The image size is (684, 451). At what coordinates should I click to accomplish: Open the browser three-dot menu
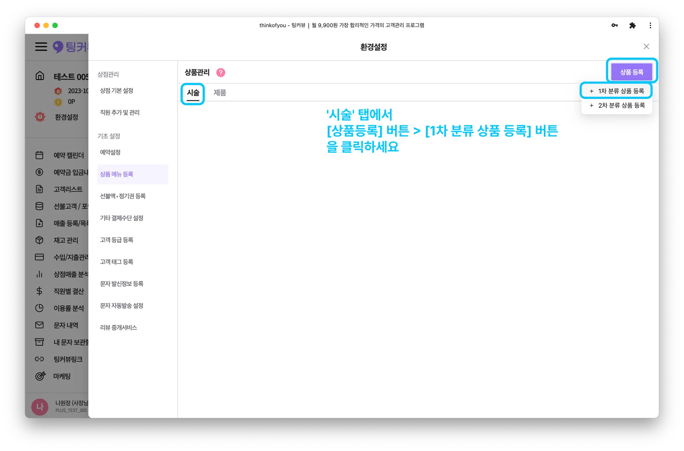650,25
